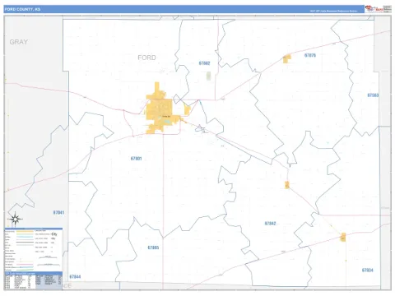Click the ZIP code label 67882

(204, 63)
